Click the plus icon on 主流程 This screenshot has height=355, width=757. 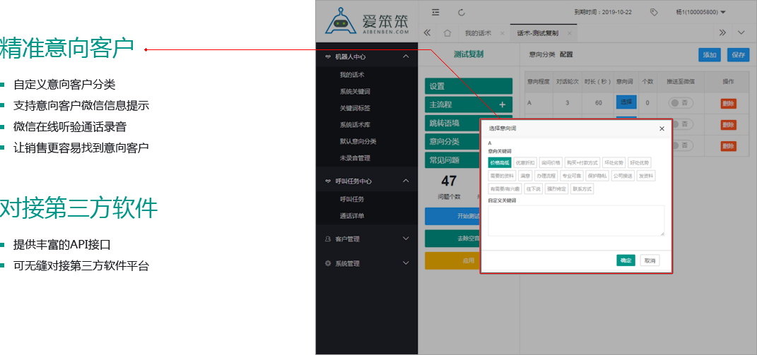pos(502,104)
